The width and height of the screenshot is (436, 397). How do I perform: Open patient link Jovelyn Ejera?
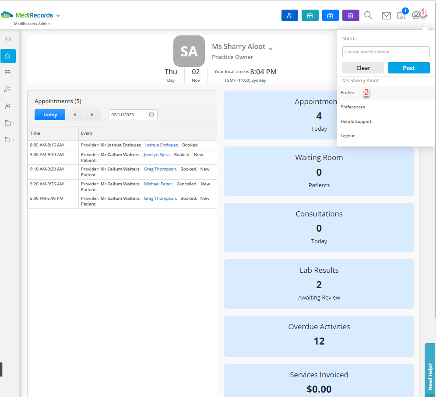pyautogui.click(x=157, y=154)
